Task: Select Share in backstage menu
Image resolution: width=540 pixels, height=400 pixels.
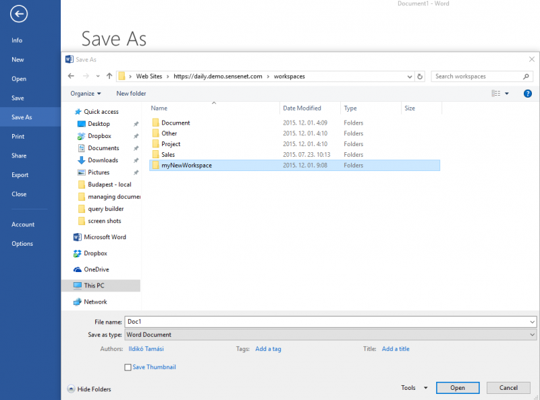Action: (x=19, y=156)
